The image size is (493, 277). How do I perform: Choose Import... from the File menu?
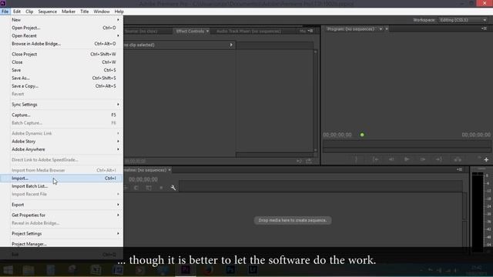(62, 178)
